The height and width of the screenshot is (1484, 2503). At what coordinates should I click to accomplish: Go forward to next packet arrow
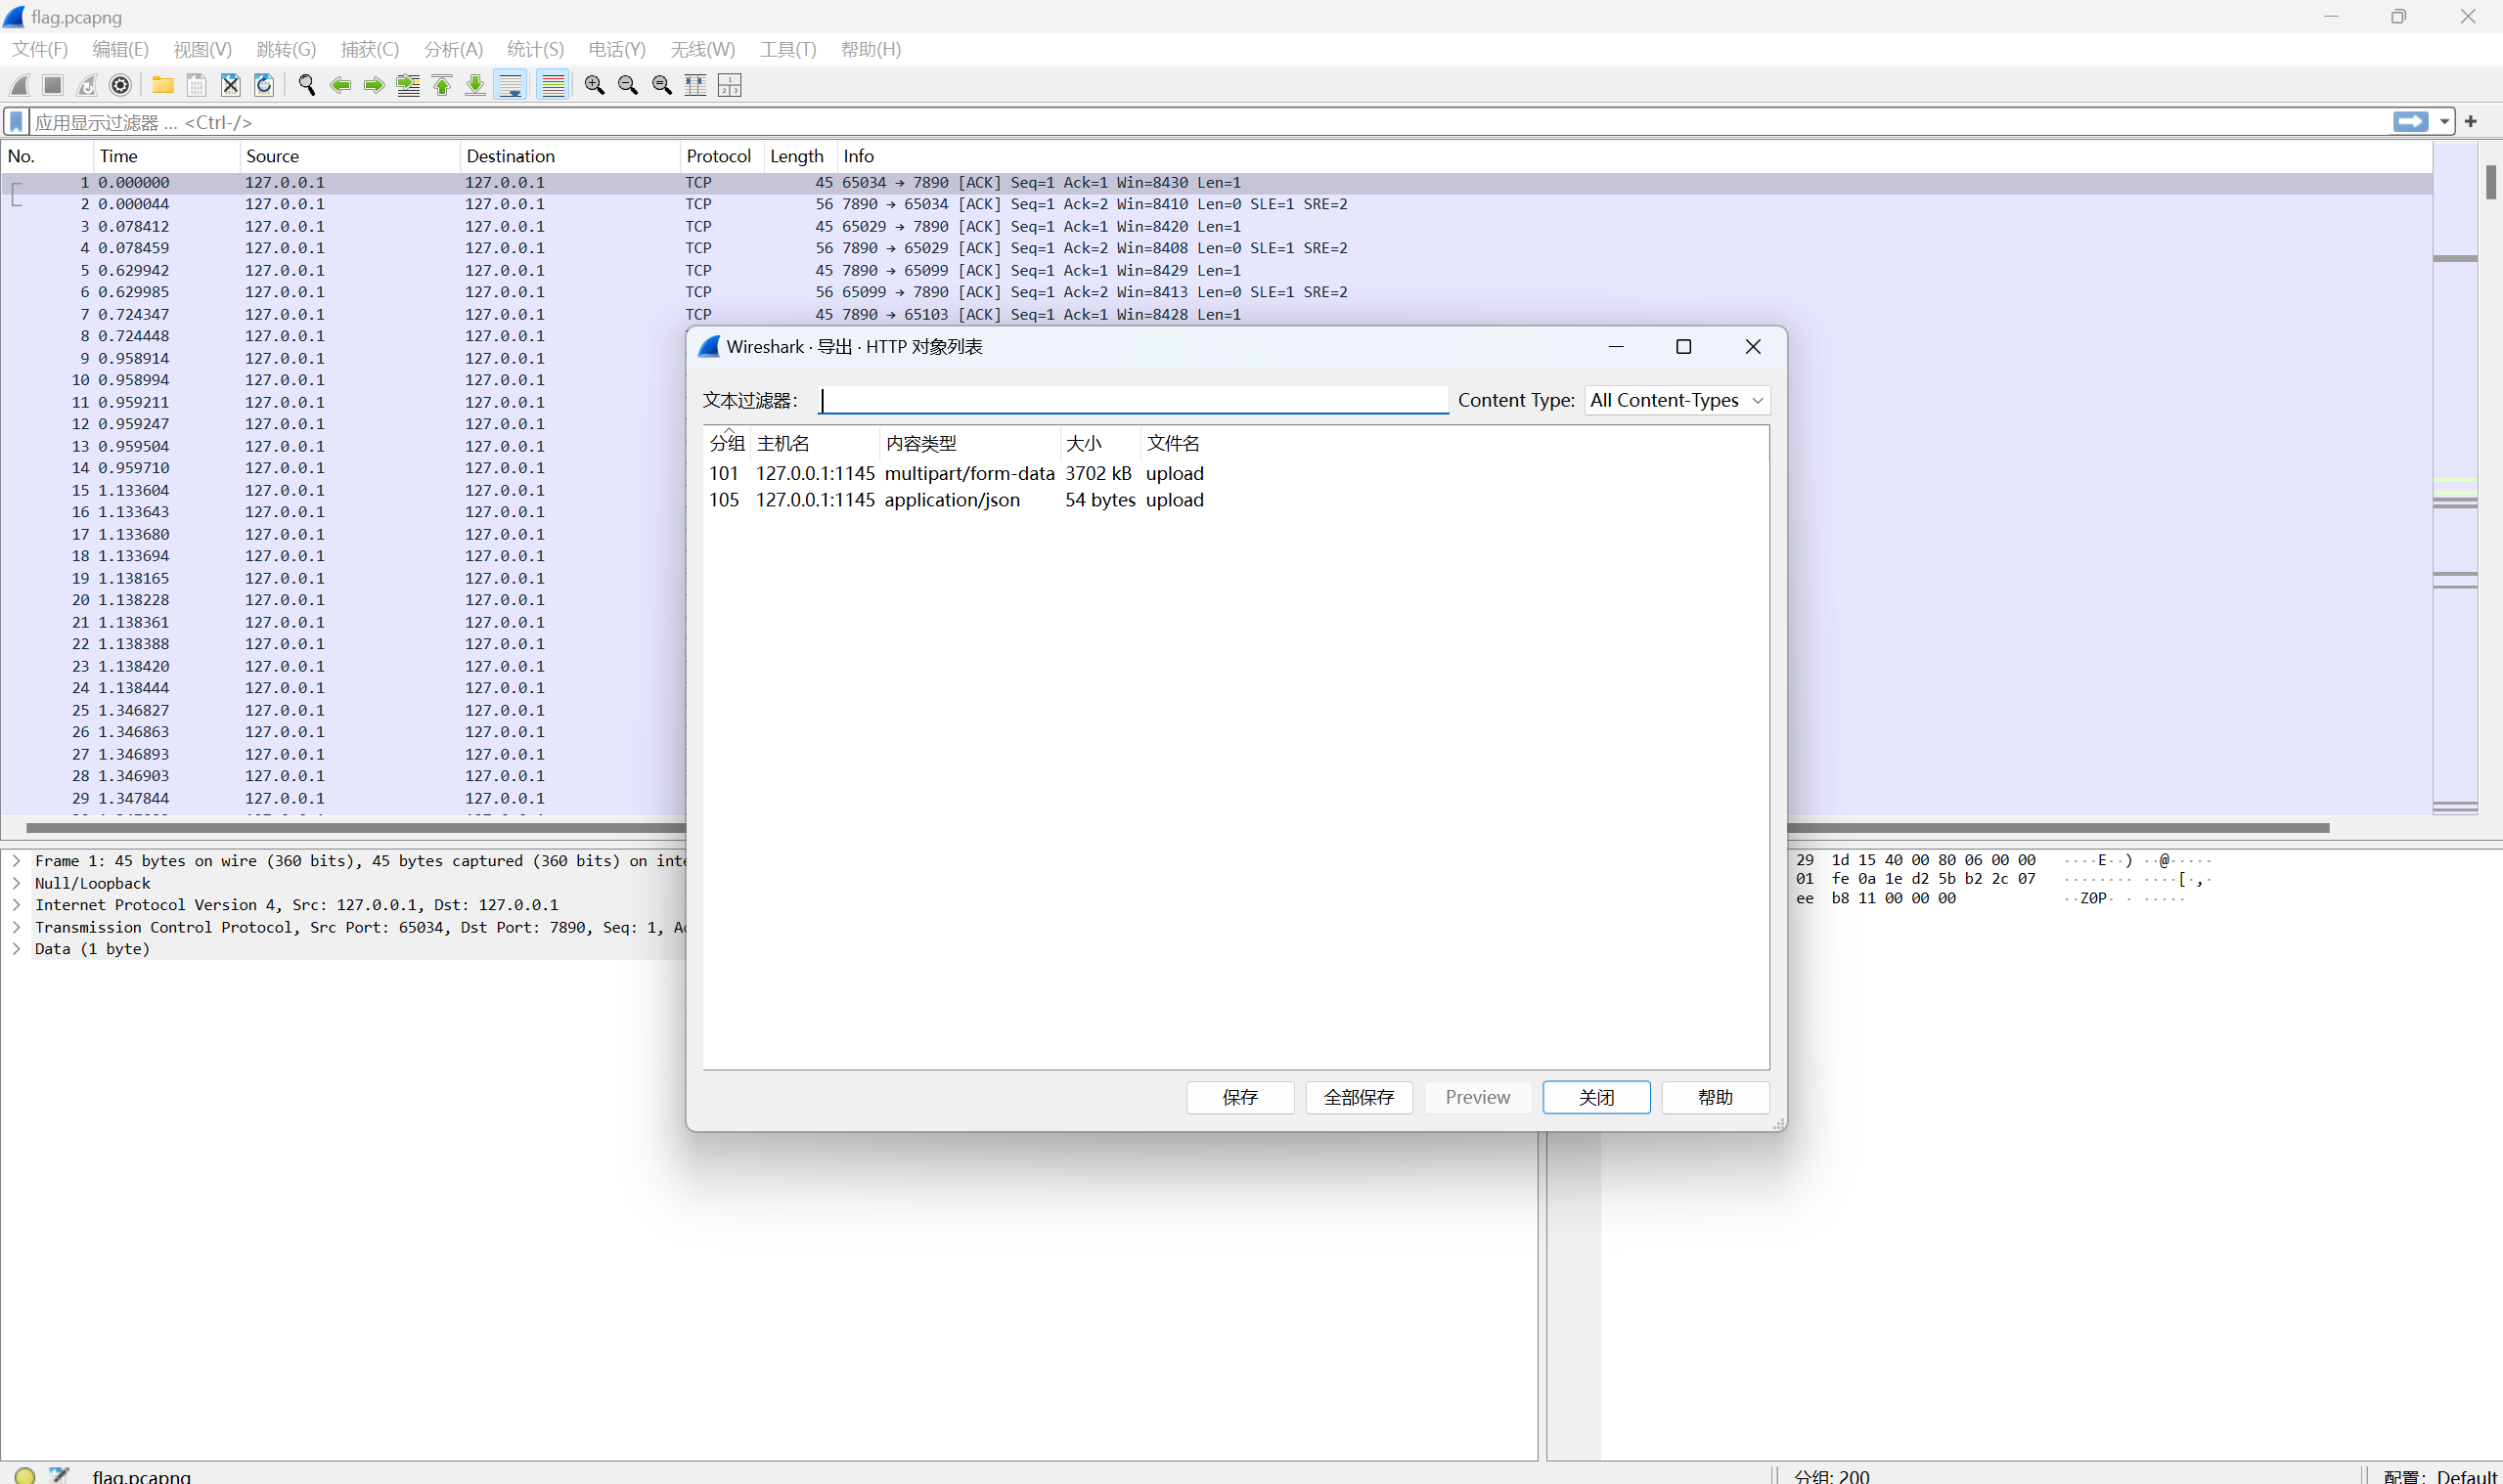375,85
